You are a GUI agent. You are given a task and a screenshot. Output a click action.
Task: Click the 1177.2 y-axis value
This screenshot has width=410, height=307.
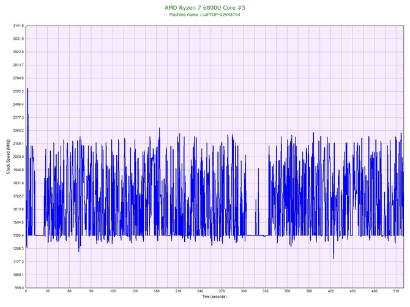(x=18, y=262)
